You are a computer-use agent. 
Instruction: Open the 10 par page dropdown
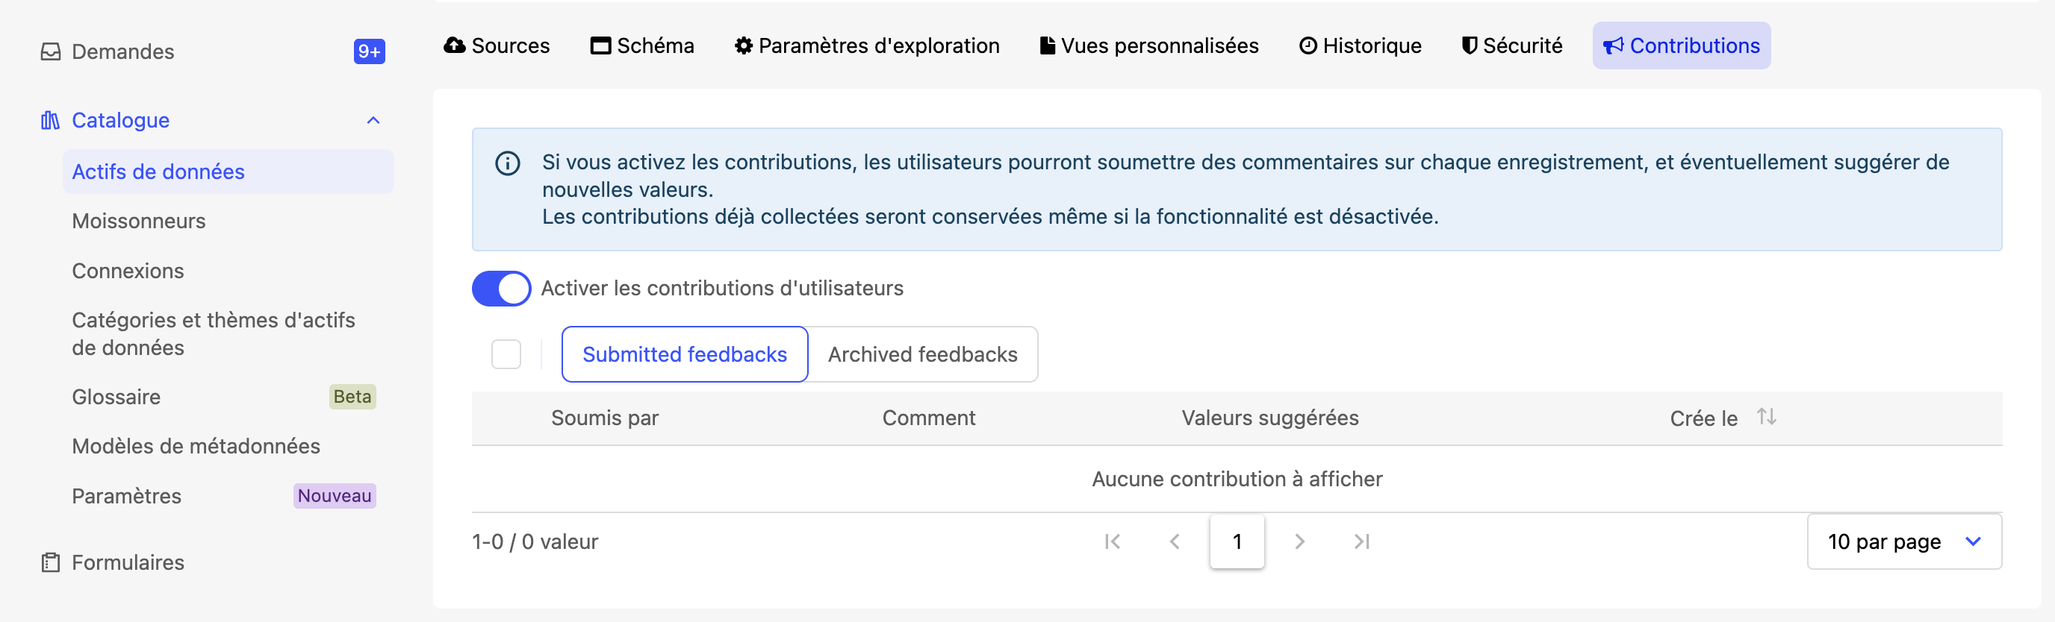[x=1903, y=541]
